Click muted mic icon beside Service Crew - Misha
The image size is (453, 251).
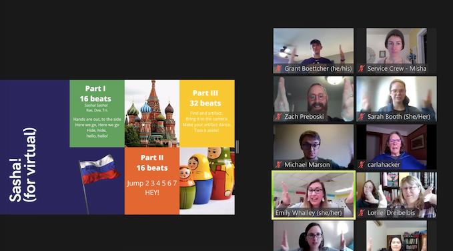(x=361, y=69)
